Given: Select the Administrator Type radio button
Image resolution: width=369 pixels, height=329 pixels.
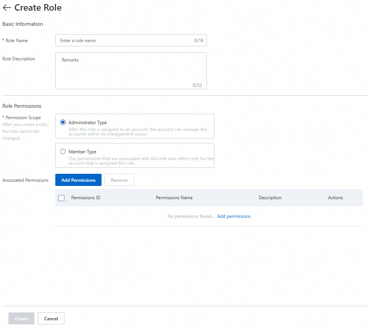Looking at the screenshot, I should (63, 122).
